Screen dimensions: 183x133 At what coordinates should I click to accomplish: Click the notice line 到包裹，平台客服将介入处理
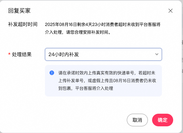[x=86, y=88]
